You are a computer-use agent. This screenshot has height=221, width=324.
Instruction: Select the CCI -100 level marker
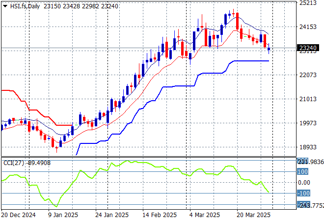click(303, 193)
